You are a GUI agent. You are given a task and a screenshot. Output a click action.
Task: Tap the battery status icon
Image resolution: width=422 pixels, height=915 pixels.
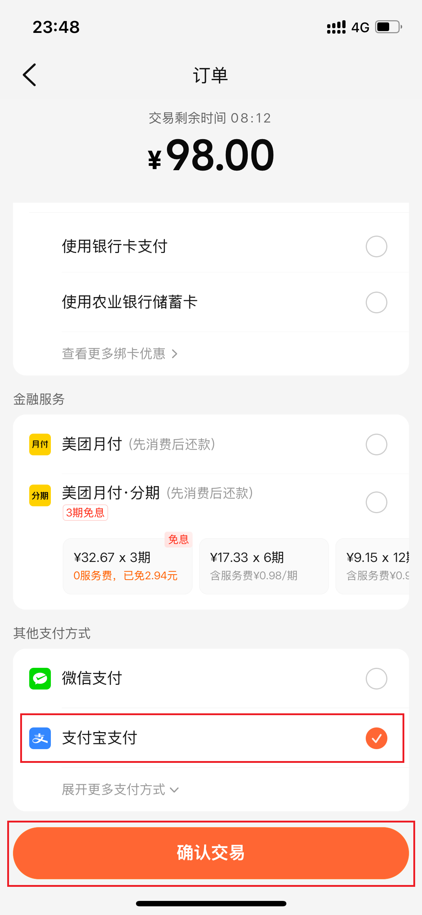click(388, 27)
